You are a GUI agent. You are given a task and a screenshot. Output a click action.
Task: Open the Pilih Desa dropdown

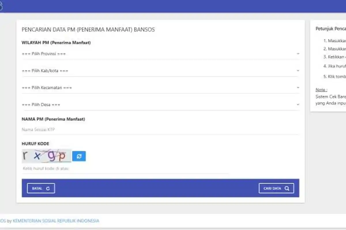click(x=160, y=104)
